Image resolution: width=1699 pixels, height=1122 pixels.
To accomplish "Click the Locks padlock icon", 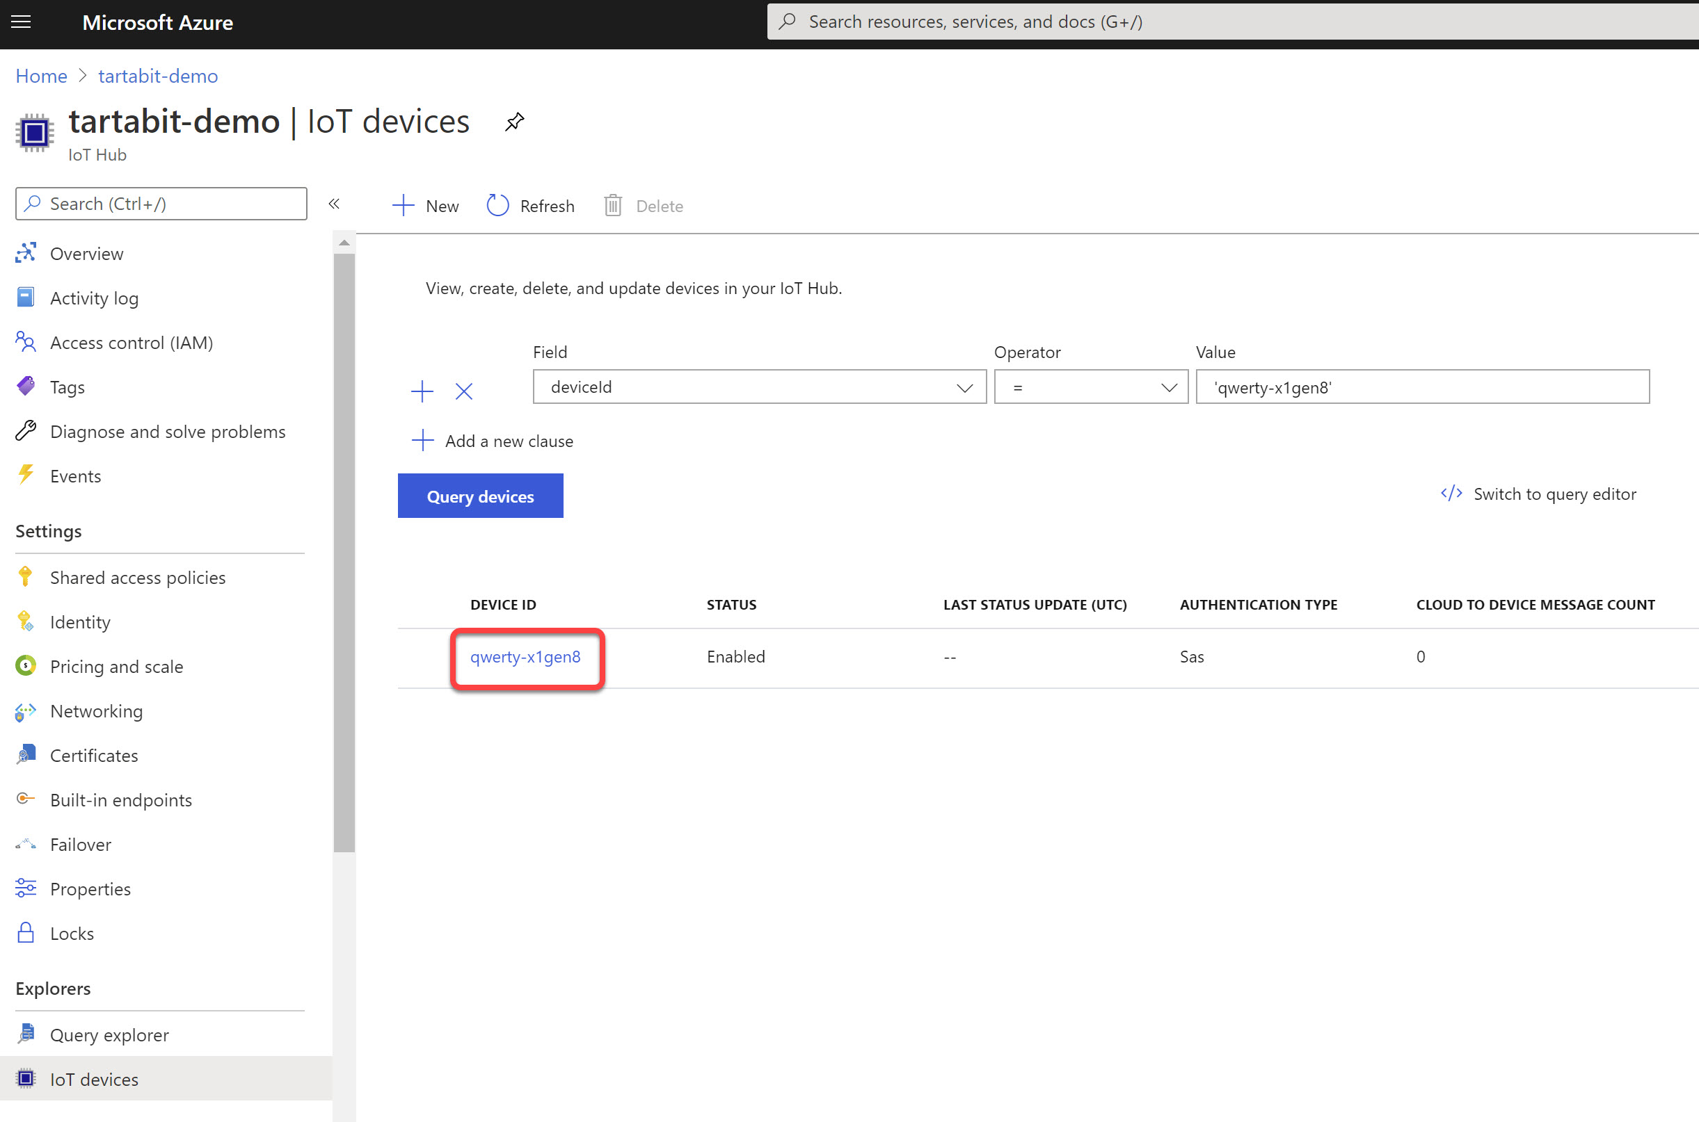I will pos(26,932).
